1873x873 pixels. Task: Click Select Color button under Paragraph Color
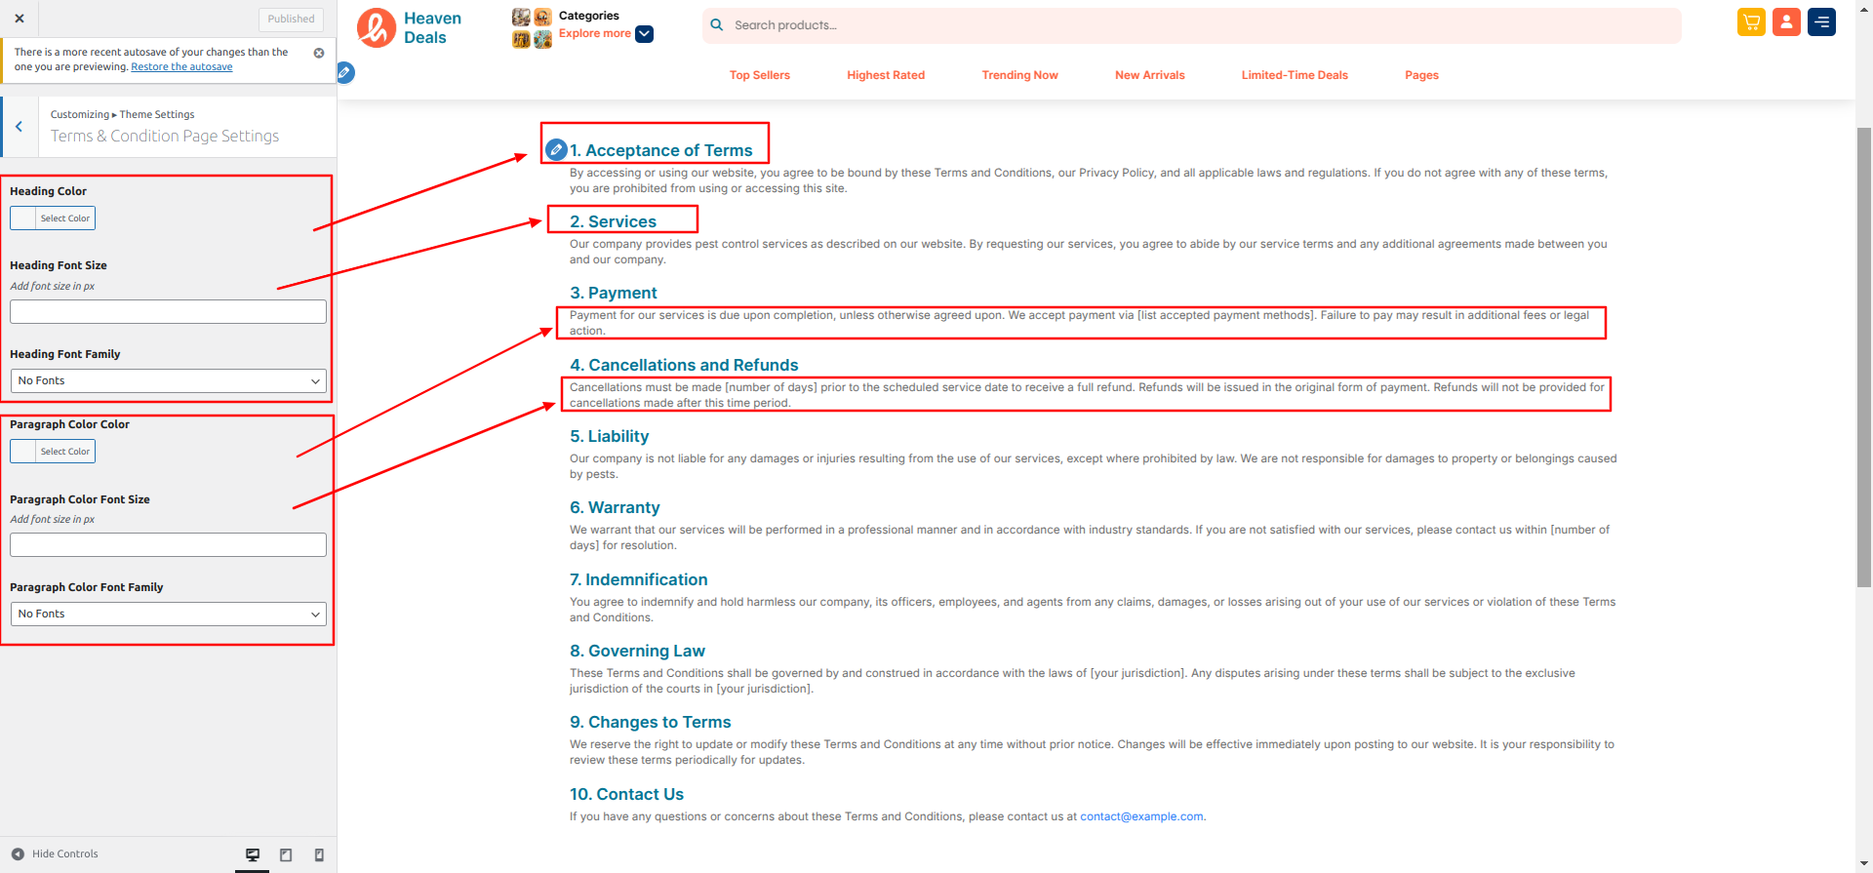pos(65,452)
